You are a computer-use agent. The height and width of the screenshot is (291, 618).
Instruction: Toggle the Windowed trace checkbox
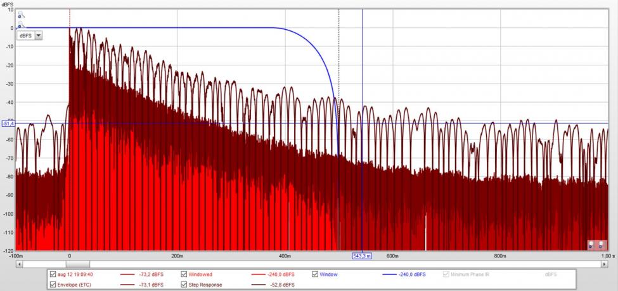coord(184,274)
